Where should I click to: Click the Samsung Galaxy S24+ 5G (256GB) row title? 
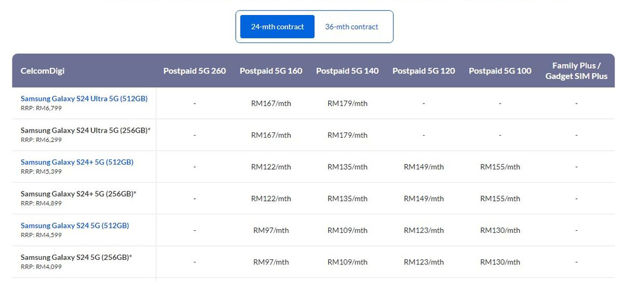tap(78, 194)
